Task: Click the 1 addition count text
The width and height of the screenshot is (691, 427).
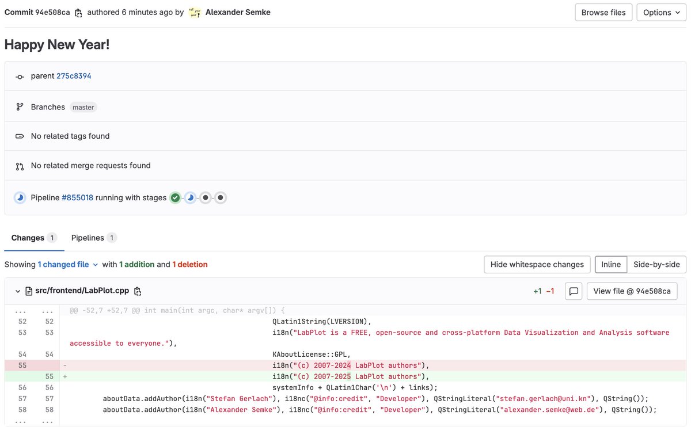Action: point(136,265)
